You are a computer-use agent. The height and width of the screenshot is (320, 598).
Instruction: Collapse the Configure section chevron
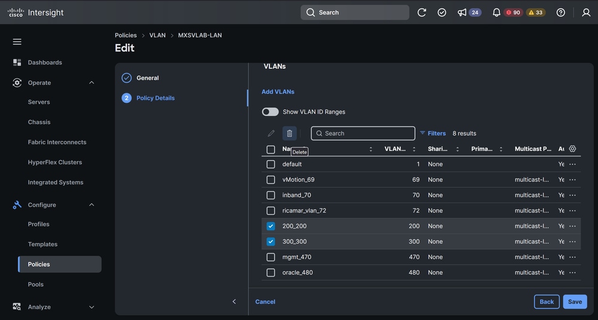click(x=92, y=205)
